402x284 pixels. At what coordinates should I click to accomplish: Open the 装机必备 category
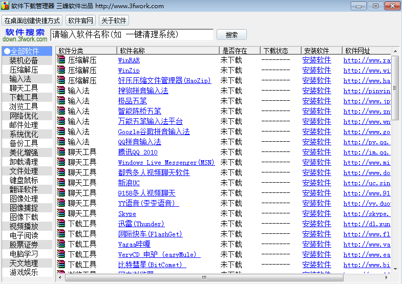coord(27,60)
